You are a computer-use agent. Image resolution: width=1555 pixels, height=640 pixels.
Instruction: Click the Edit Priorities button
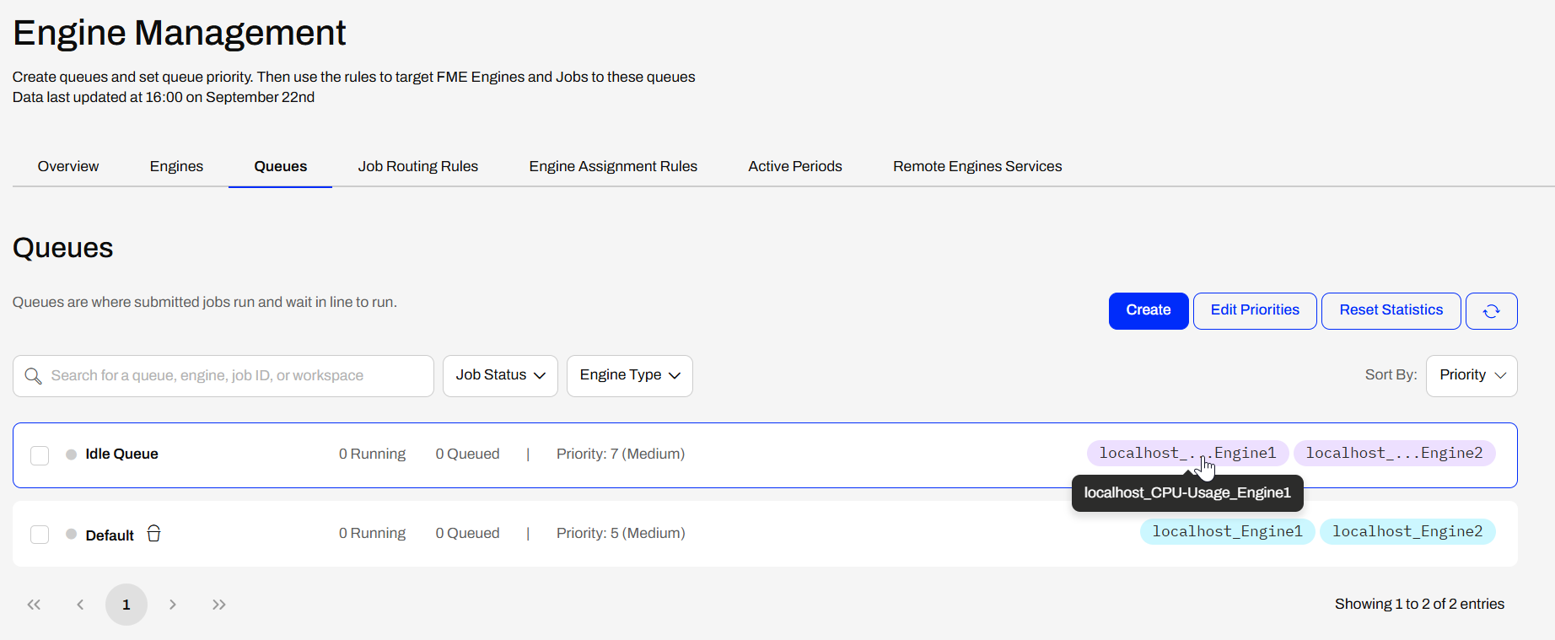coord(1255,311)
